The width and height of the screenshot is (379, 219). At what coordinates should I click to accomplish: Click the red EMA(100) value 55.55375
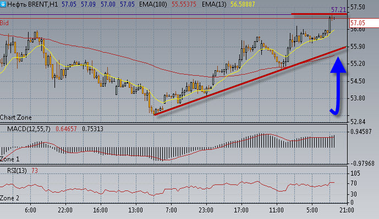pos(184,4)
